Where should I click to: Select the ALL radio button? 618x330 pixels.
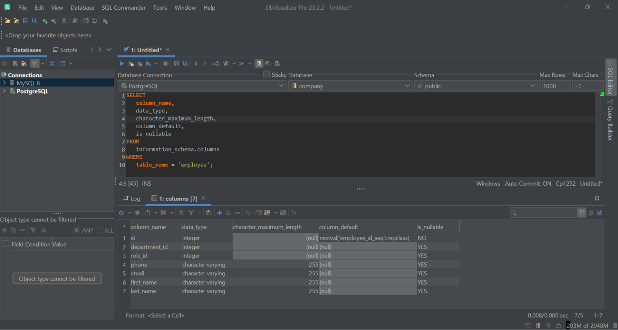(99, 230)
